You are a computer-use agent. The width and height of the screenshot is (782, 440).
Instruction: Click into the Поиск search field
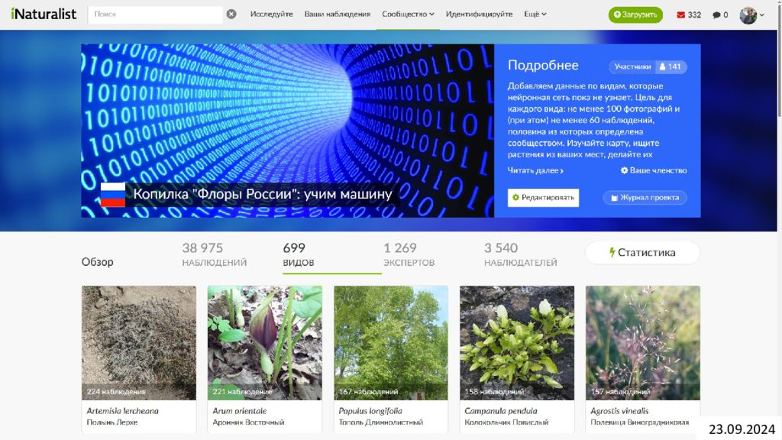click(x=155, y=15)
